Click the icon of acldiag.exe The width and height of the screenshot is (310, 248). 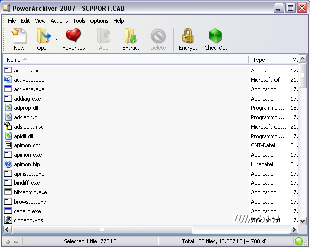point(8,71)
